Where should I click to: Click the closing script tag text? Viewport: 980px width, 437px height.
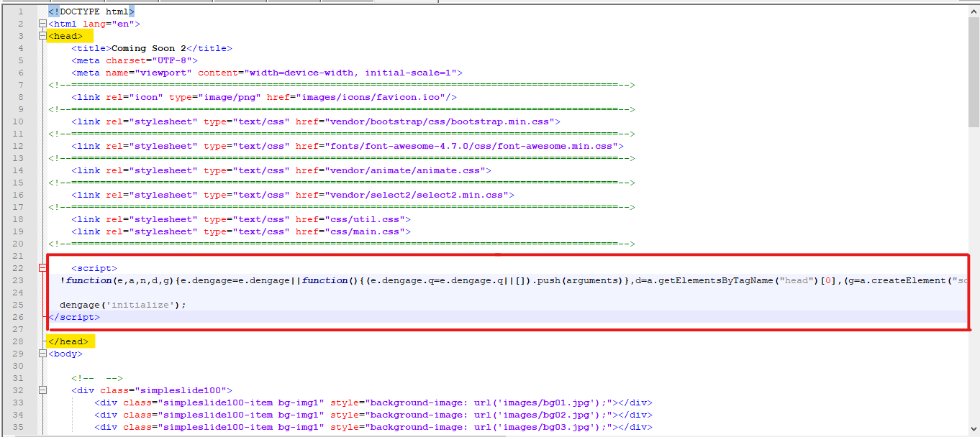pyautogui.click(x=74, y=317)
